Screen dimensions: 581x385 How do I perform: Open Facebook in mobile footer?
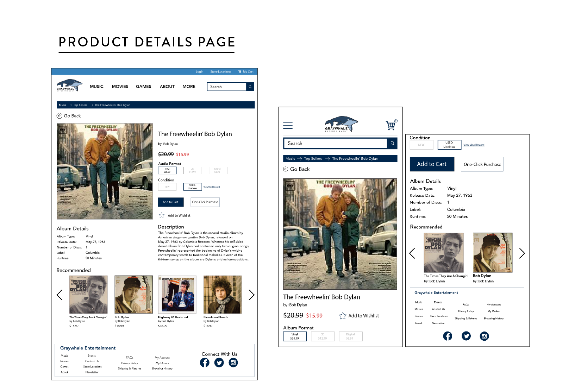(x=448, y=336)
